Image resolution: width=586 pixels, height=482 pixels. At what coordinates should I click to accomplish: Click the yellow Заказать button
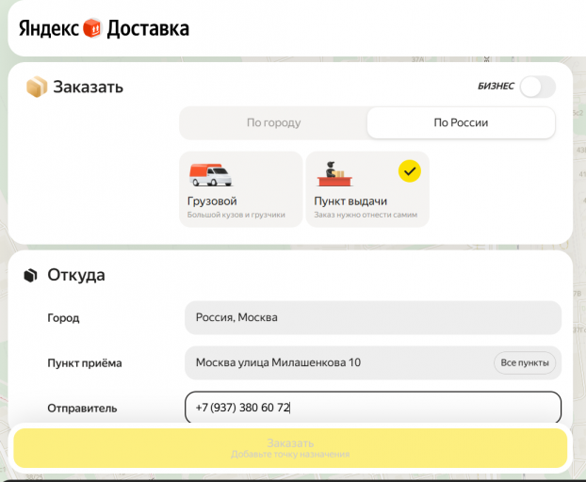[290, 448]
